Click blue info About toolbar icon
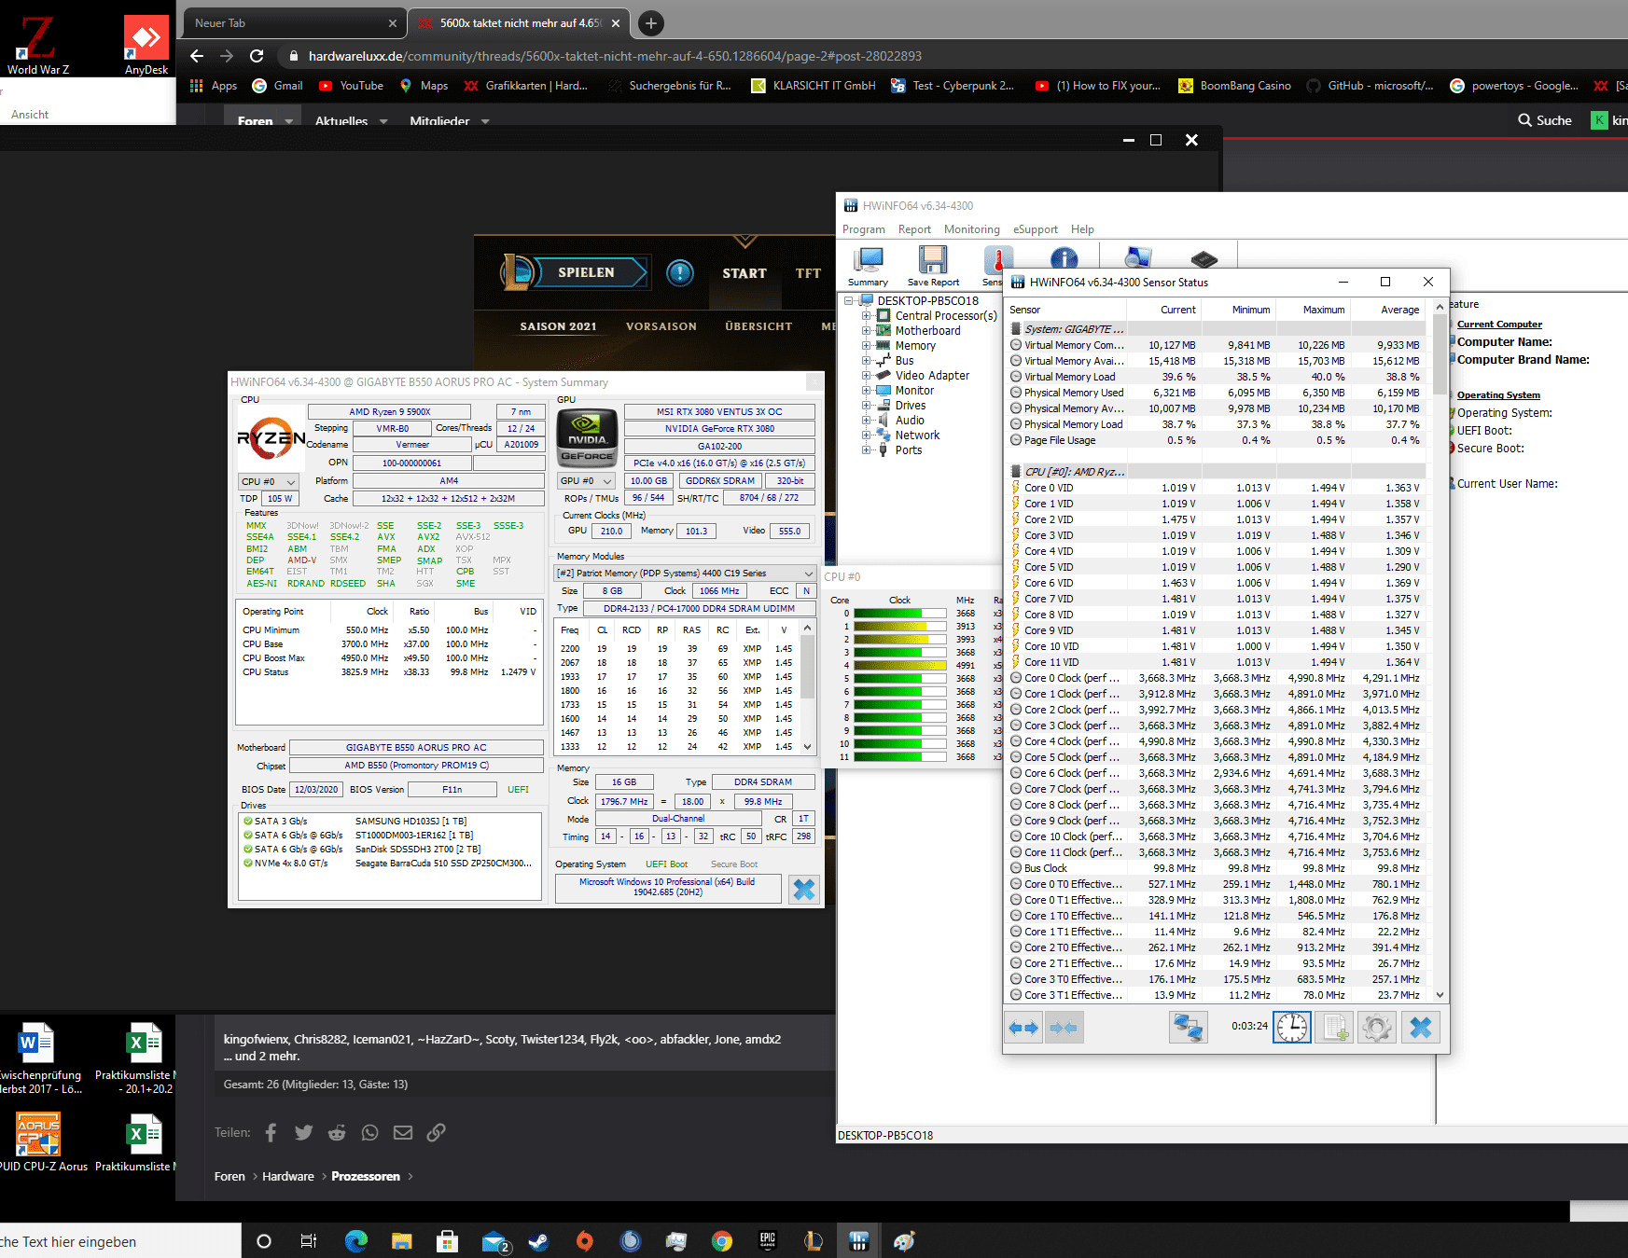1628x1258 pixels. pos(1064,258)
